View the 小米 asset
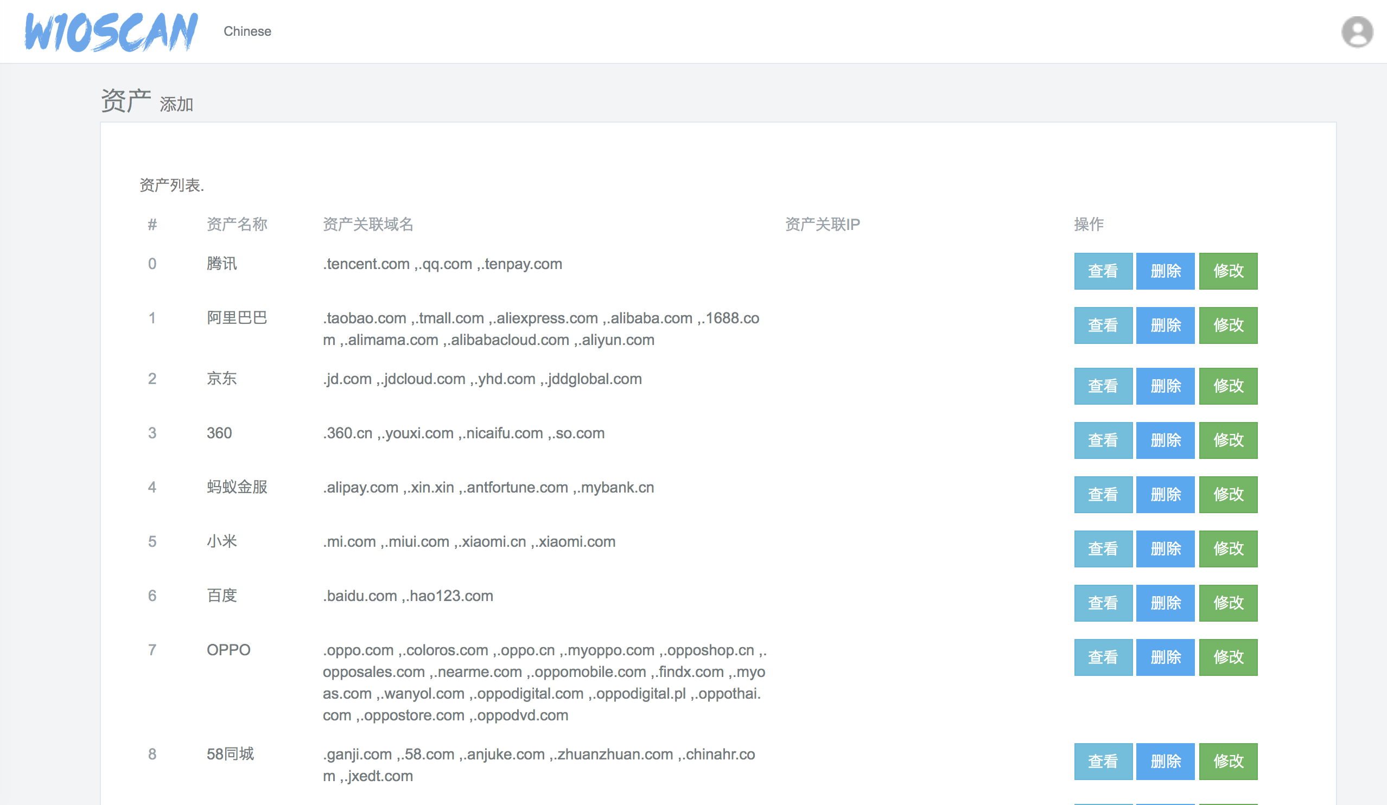Viewport: 1387px width, 805px height. click(x=1103, y=548)
